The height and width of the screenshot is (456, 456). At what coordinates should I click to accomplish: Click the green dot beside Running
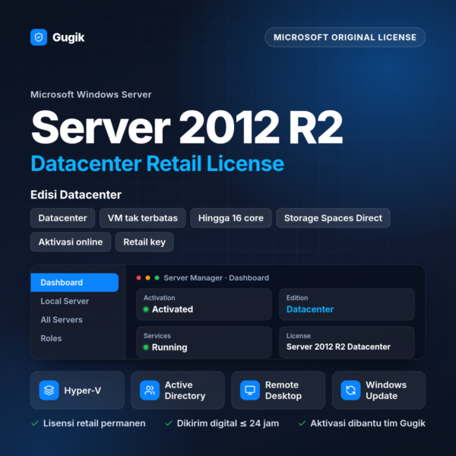pyautogui.click(x=146, y=347)
